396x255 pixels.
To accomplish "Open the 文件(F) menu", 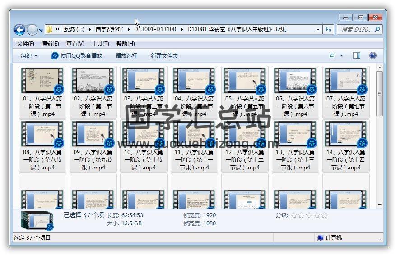I will [x=26, y=44].
